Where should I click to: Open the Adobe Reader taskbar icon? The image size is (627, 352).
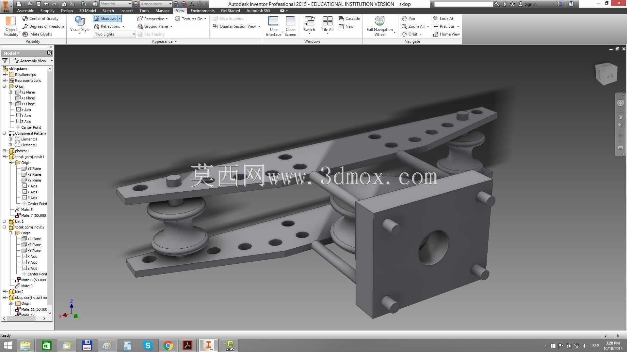tap(188, 345)
